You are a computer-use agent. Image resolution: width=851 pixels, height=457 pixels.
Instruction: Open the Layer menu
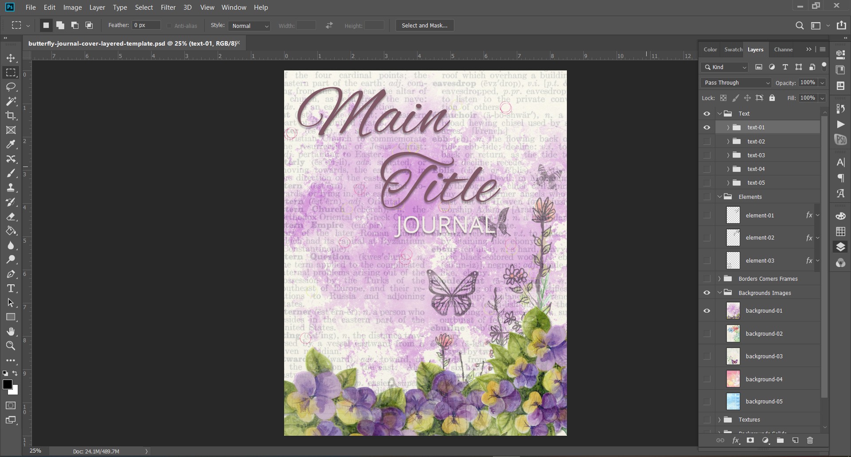pos(97,8)
